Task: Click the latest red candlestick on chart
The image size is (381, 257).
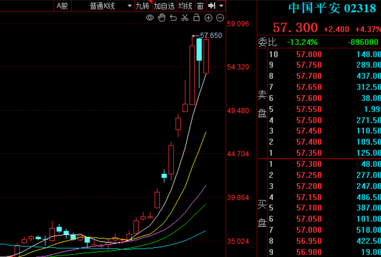Action: 206,56
